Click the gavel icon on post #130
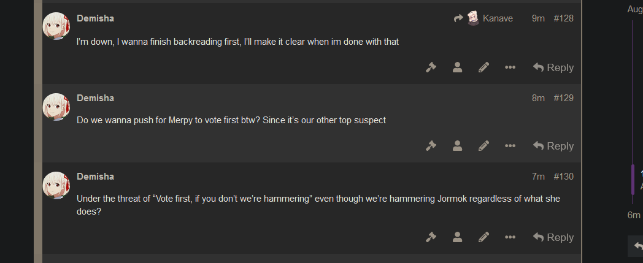 tap(431, 237)
